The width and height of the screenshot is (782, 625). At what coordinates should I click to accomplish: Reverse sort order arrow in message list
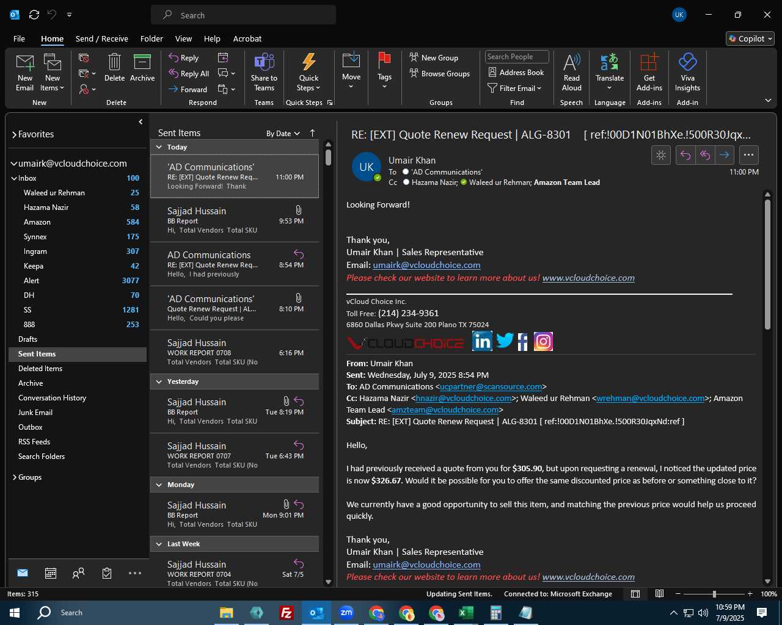point(312,133)
